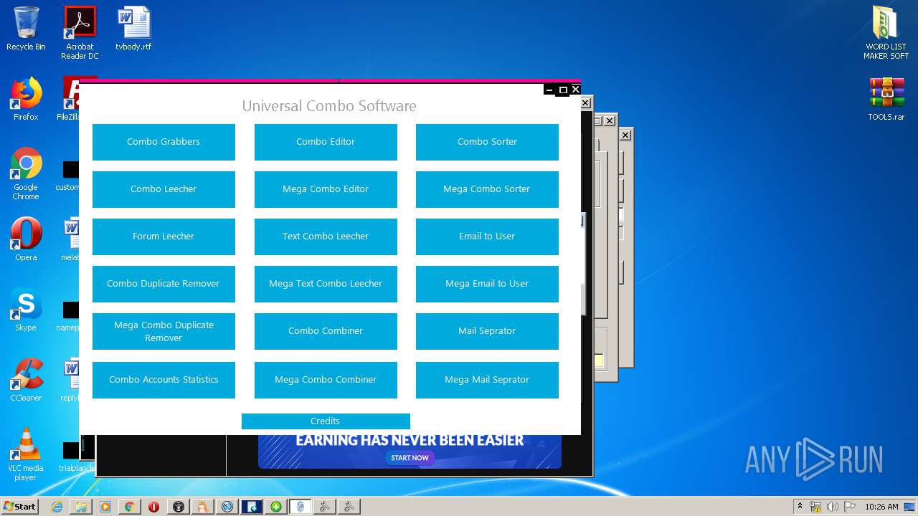Viewport: 918px width, 516px height.
Task: Open Mega Mail Seprator
Action: 487,380
